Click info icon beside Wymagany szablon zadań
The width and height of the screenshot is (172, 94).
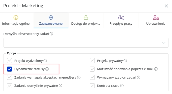point(138,77)
